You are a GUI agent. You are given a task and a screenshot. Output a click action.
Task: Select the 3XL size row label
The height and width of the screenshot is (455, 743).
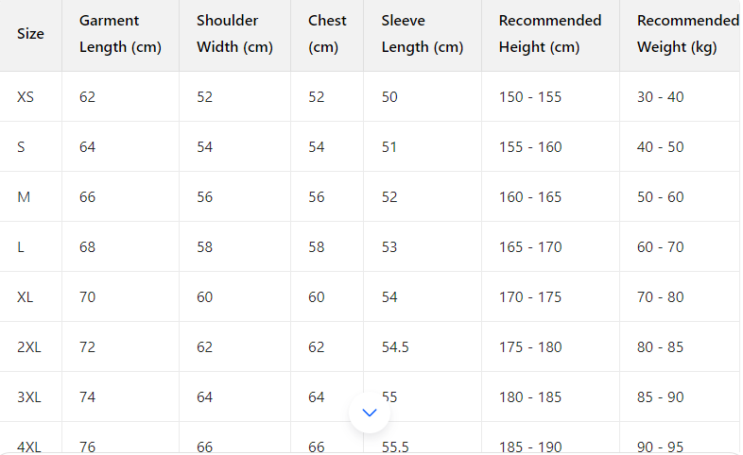coord(29,397)
